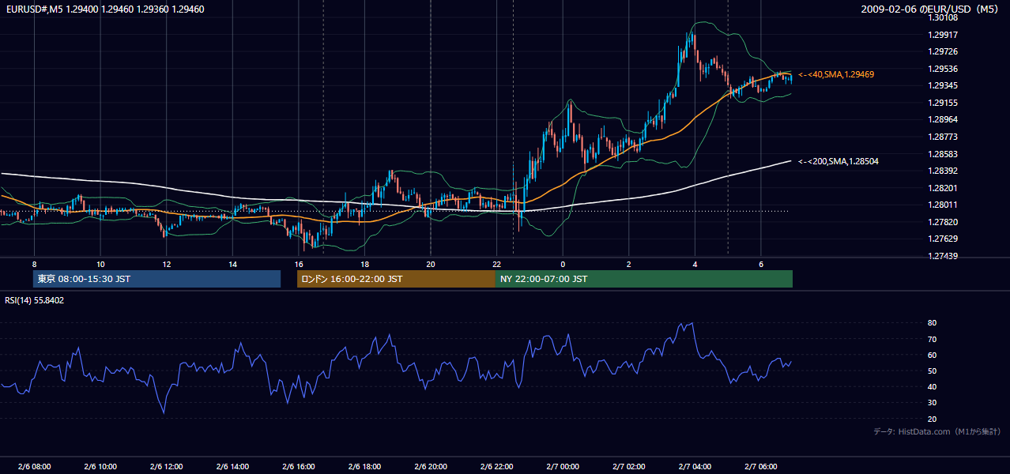Click the 2/6 12:00 bottom time label
1010x474 pixels.
[167, 467]
